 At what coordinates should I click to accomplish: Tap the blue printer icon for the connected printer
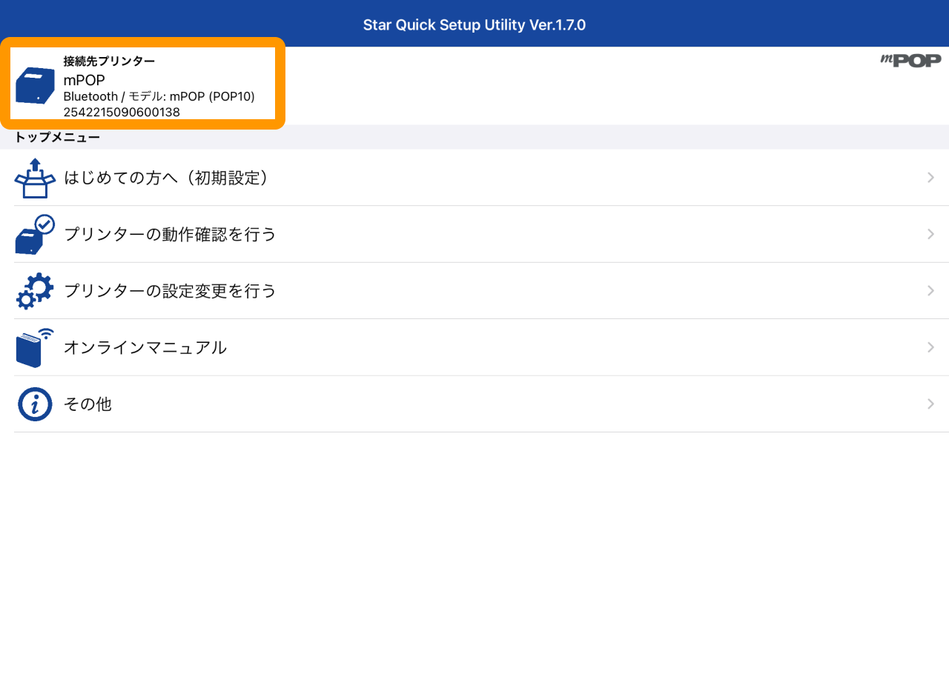coord(35,85)
